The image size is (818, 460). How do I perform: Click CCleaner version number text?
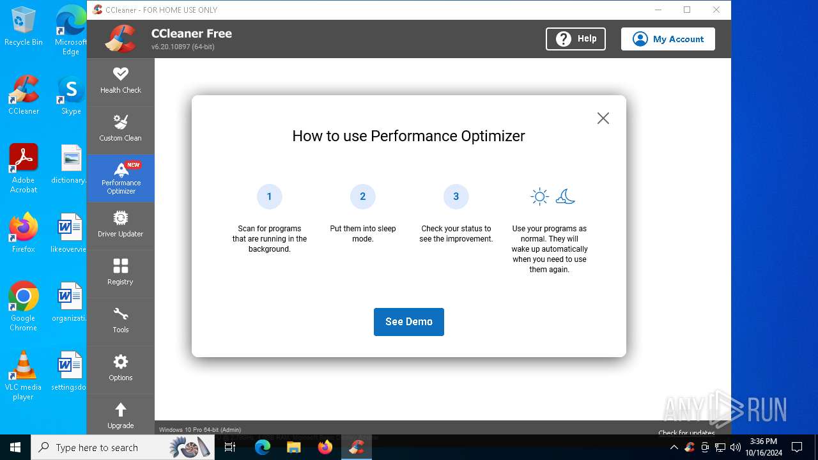pos(183,47)
